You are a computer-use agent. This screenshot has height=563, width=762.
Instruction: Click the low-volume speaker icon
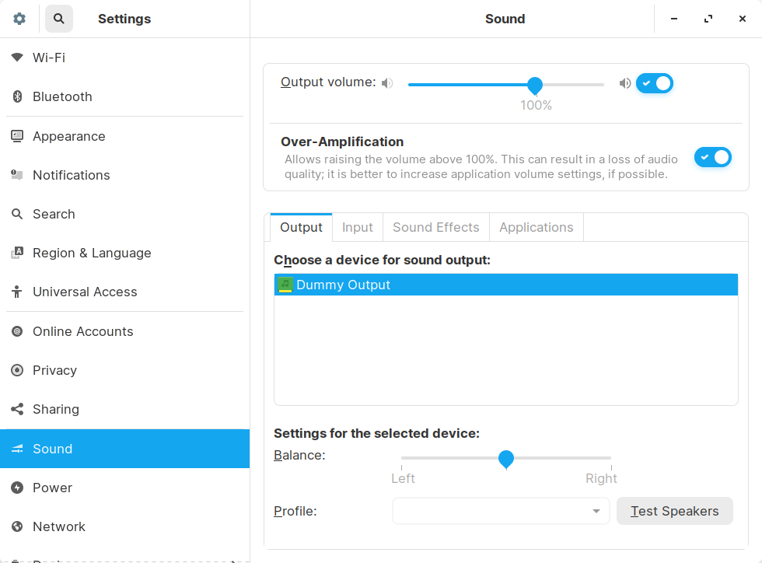[387, 83]
